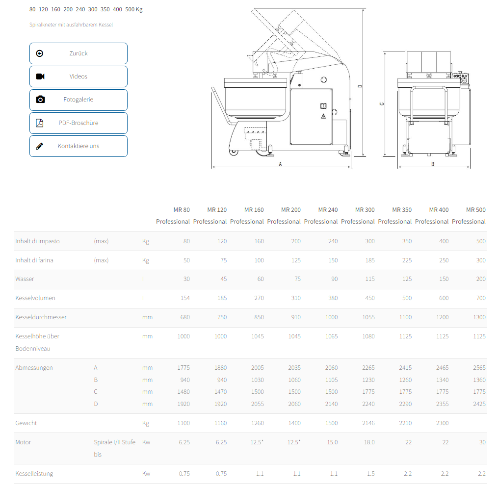This screenshot has height=485, width=498.
Task: Go back with the Zurück button
Action: (x=79, y=53)
